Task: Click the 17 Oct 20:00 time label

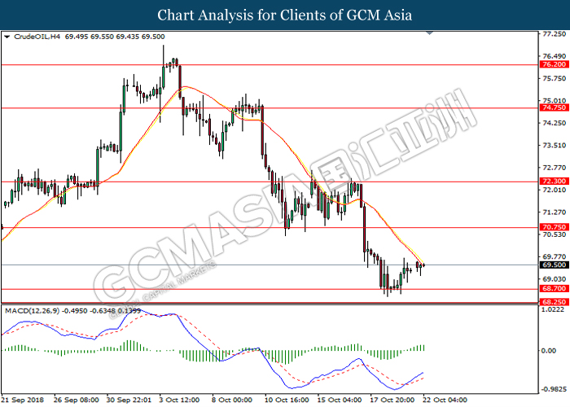Action: (x=392, y=400)
